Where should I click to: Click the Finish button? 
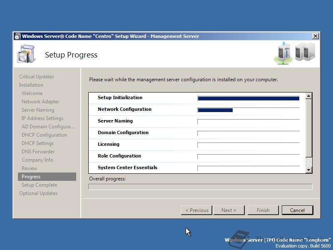pyautogui.click(x=263, y=210)
